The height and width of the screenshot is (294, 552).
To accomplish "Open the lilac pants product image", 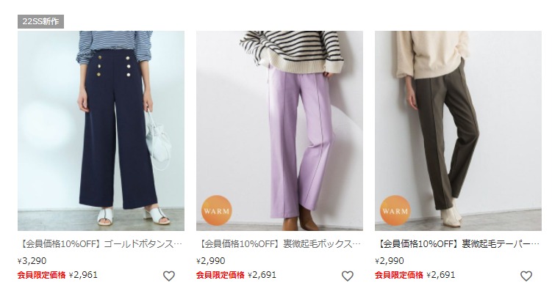I will tap(279, 131).
